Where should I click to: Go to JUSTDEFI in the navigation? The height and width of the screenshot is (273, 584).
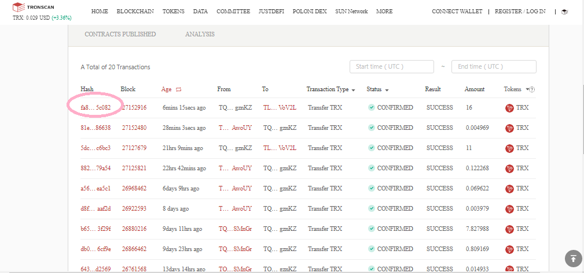(x=271, y=12)
